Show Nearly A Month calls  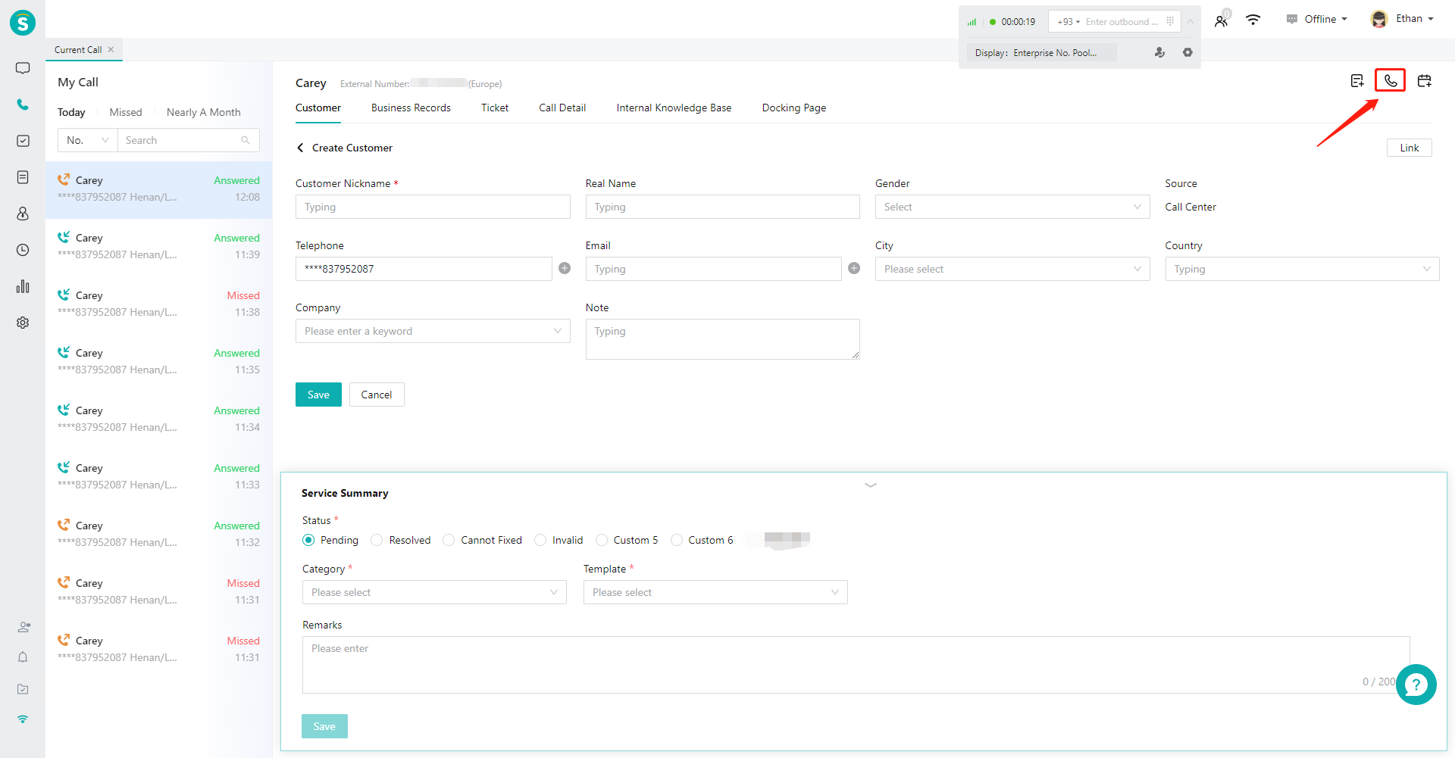tap(204, 112)
